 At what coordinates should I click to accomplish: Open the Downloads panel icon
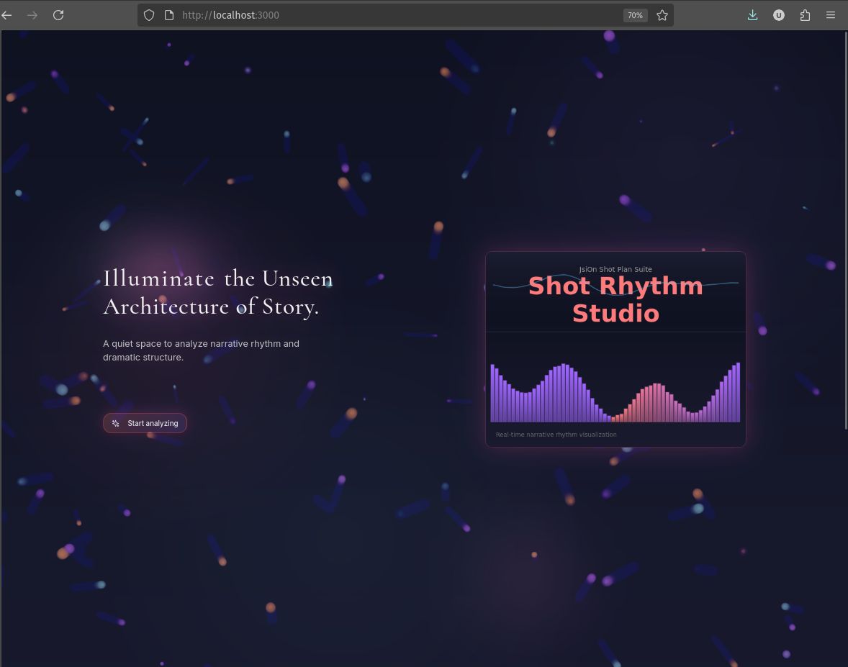[752, 14]
